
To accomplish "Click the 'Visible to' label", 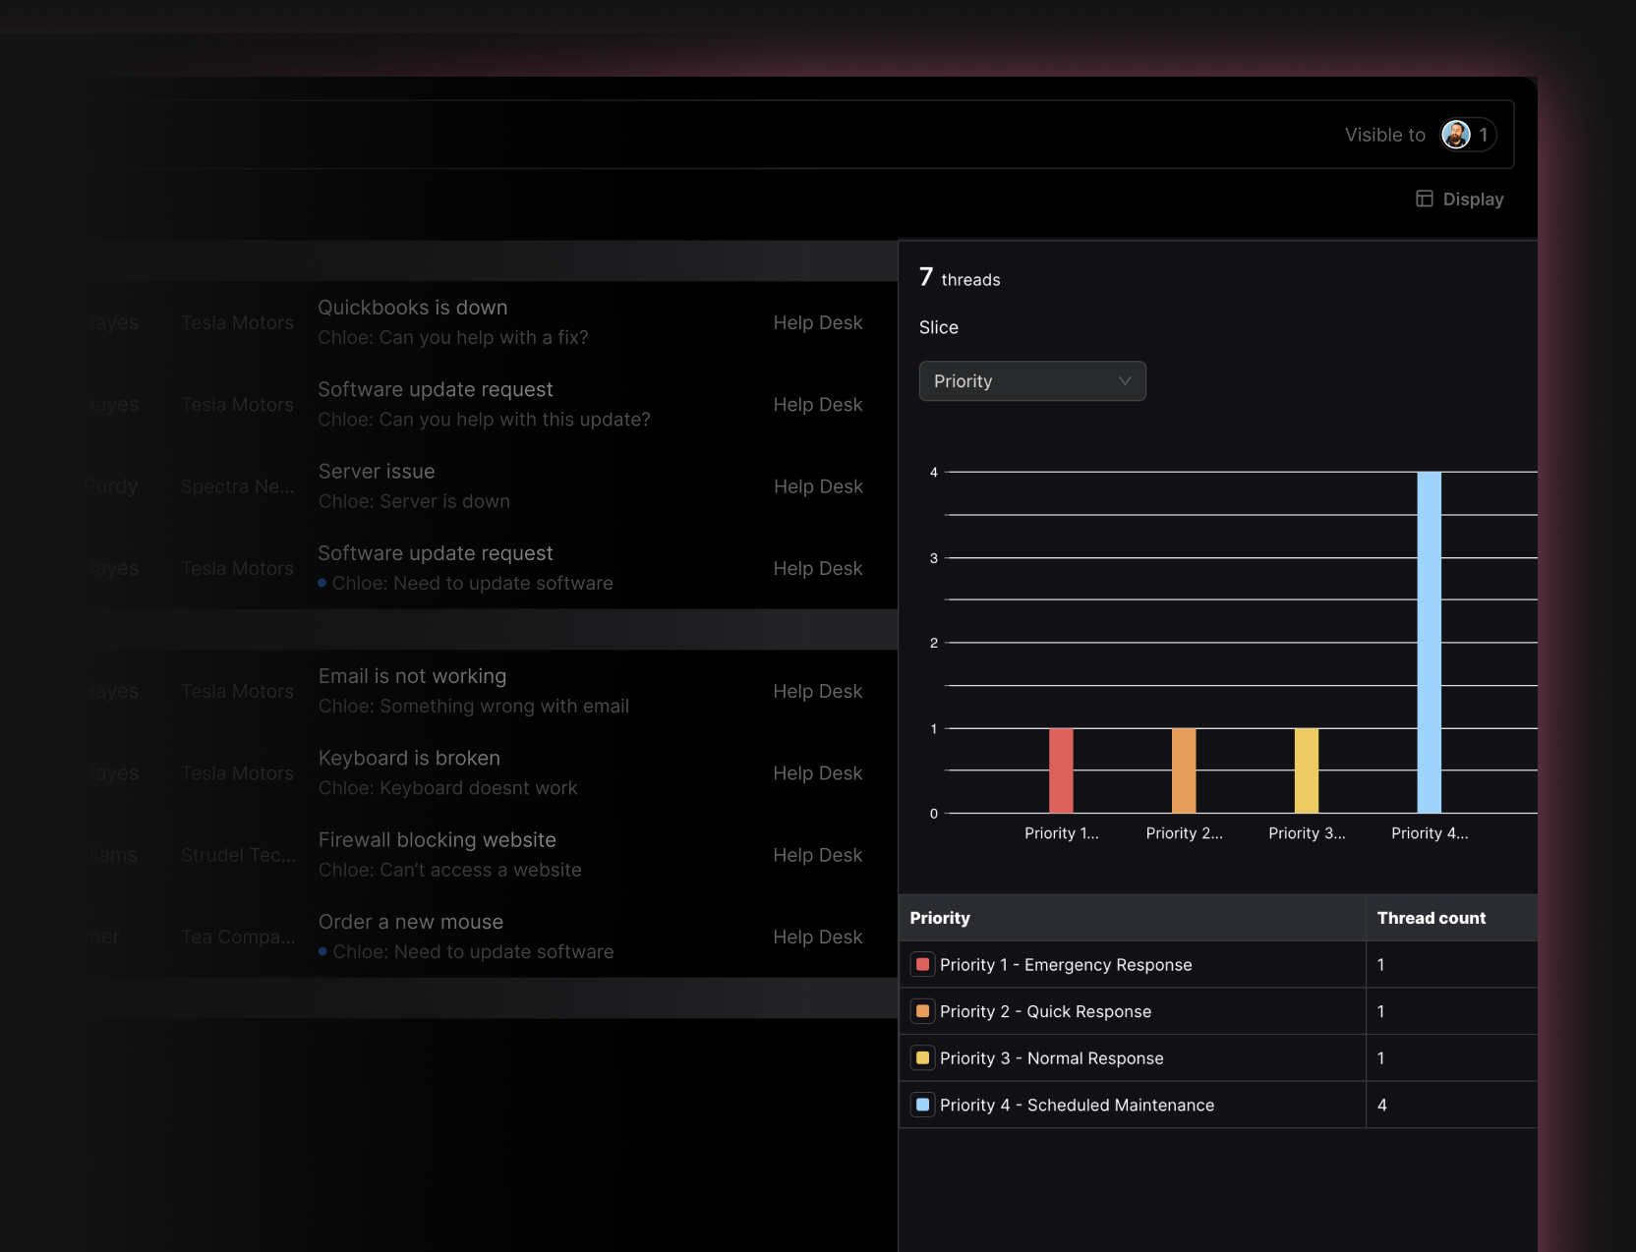I will tap(1385, 135).
